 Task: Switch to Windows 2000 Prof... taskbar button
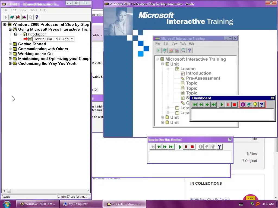[x=37, y=204]
